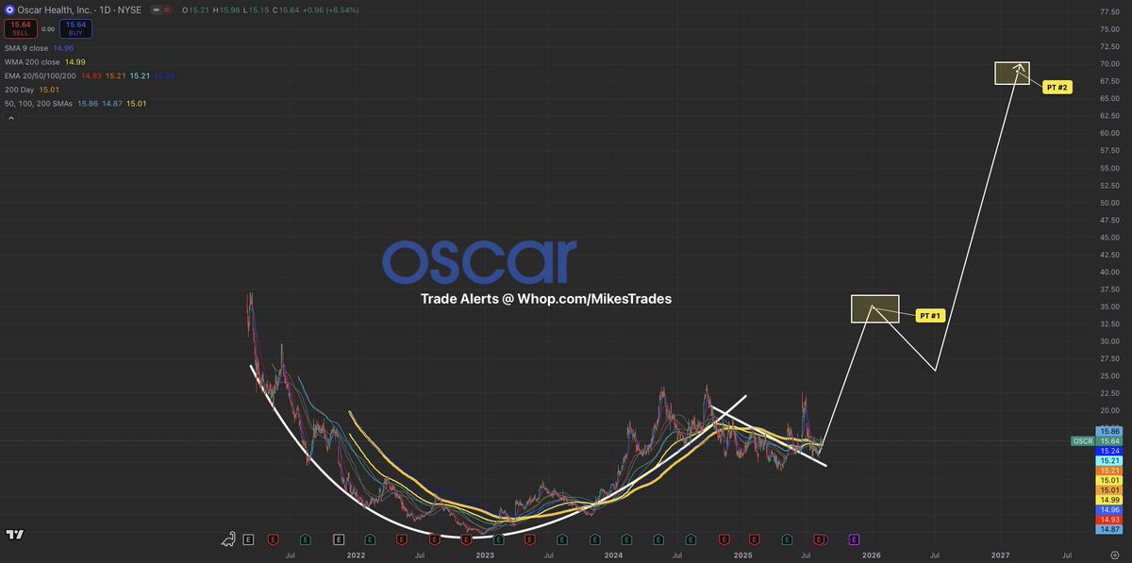
Task: Click the cyan 15.21 price axis label
Action: [1107, 460]
